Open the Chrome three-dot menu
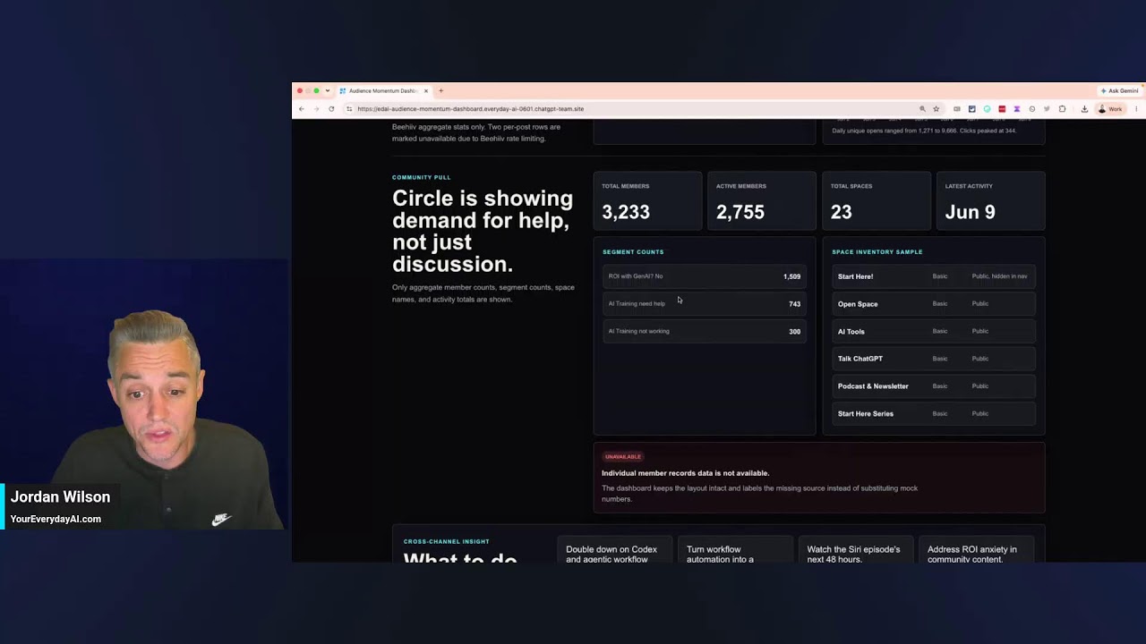Image resolution: width=1146 pixels, height=644 pixels. 1136,109
